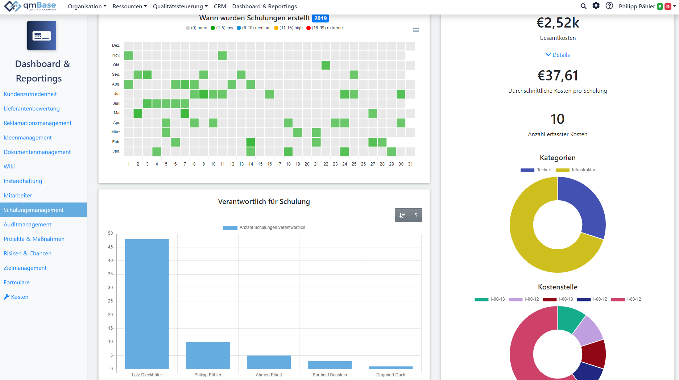
Task: Open the search magnifier icon
Action: (583, 6)
